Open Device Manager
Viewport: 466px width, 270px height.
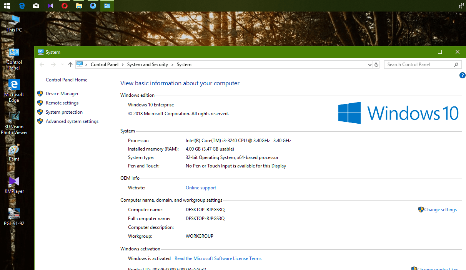[62, 94]
